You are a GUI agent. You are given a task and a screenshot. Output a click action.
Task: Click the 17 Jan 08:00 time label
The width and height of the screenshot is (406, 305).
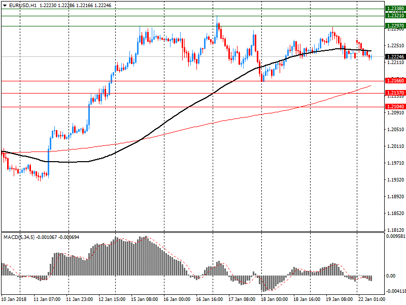pos(242,299)
